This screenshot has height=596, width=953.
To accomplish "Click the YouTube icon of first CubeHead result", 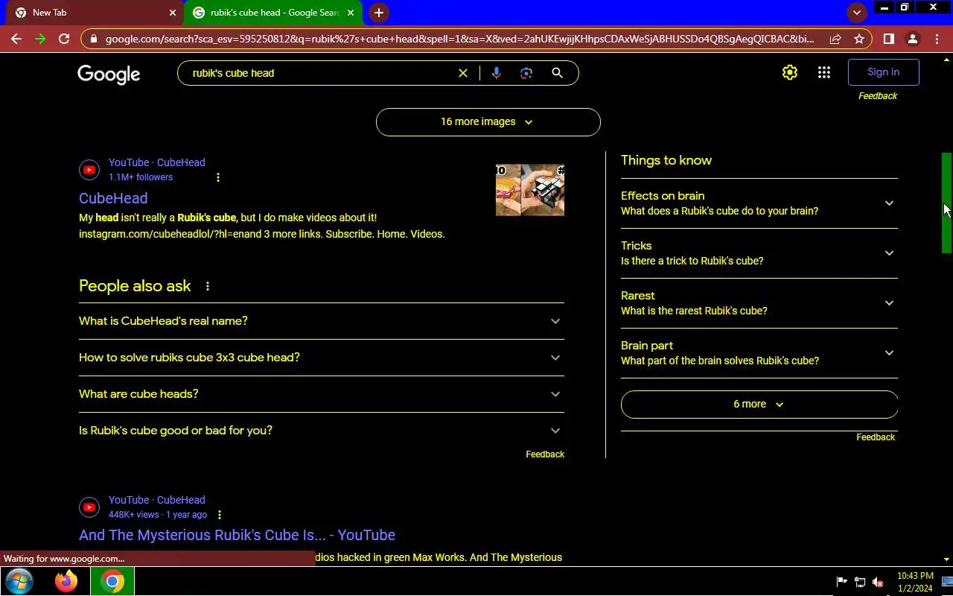I will tap(89, 170).
